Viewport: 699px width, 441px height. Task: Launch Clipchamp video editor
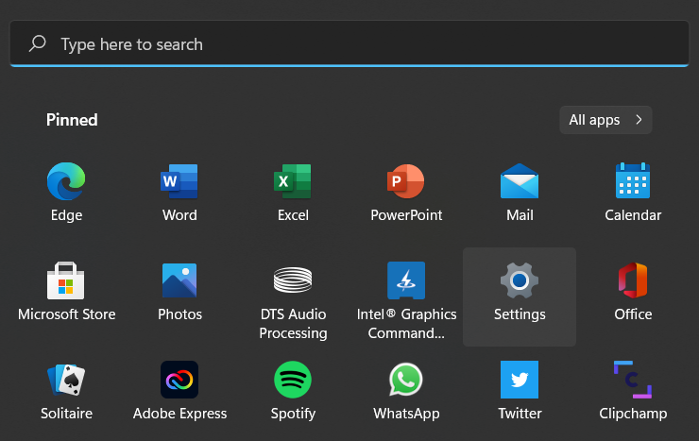pyautogui.click(x=633, y=381)
